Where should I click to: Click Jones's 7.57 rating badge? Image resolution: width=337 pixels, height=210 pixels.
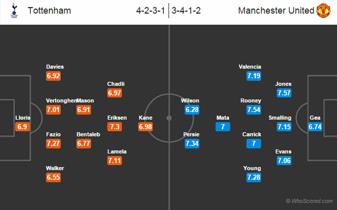284,93
